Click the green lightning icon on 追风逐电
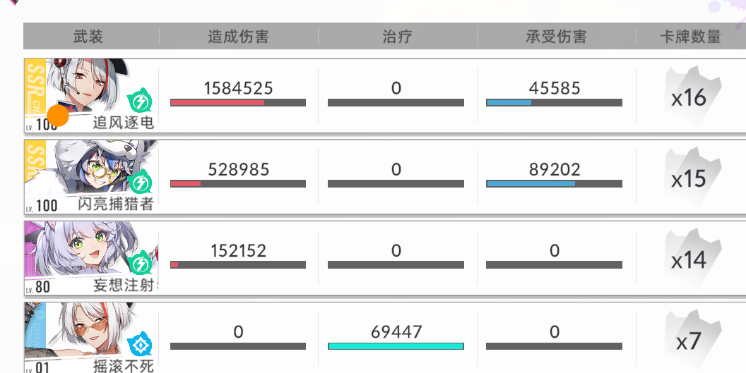The width and height of the screenshot is (746, 373). (x=140, y=102)
